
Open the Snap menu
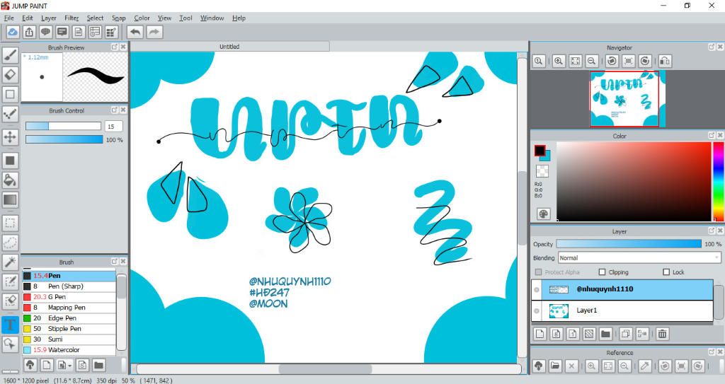click(x=119, y=18)
